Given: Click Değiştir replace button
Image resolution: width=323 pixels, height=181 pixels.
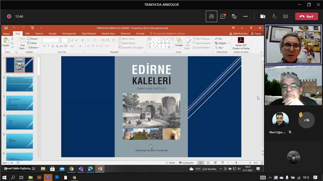Looking at the screenshot, I should click(221, 43).
